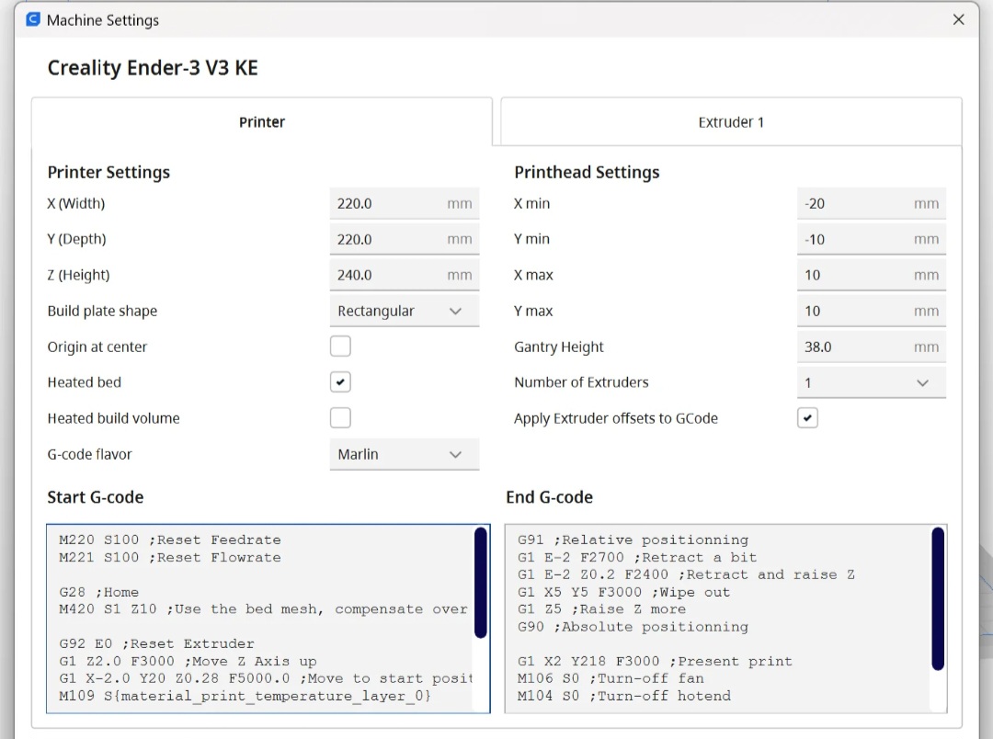Viewport: 993px width, 739px height.
Task: Switch to the Extruder 1 tab
Action: point(731,122)
